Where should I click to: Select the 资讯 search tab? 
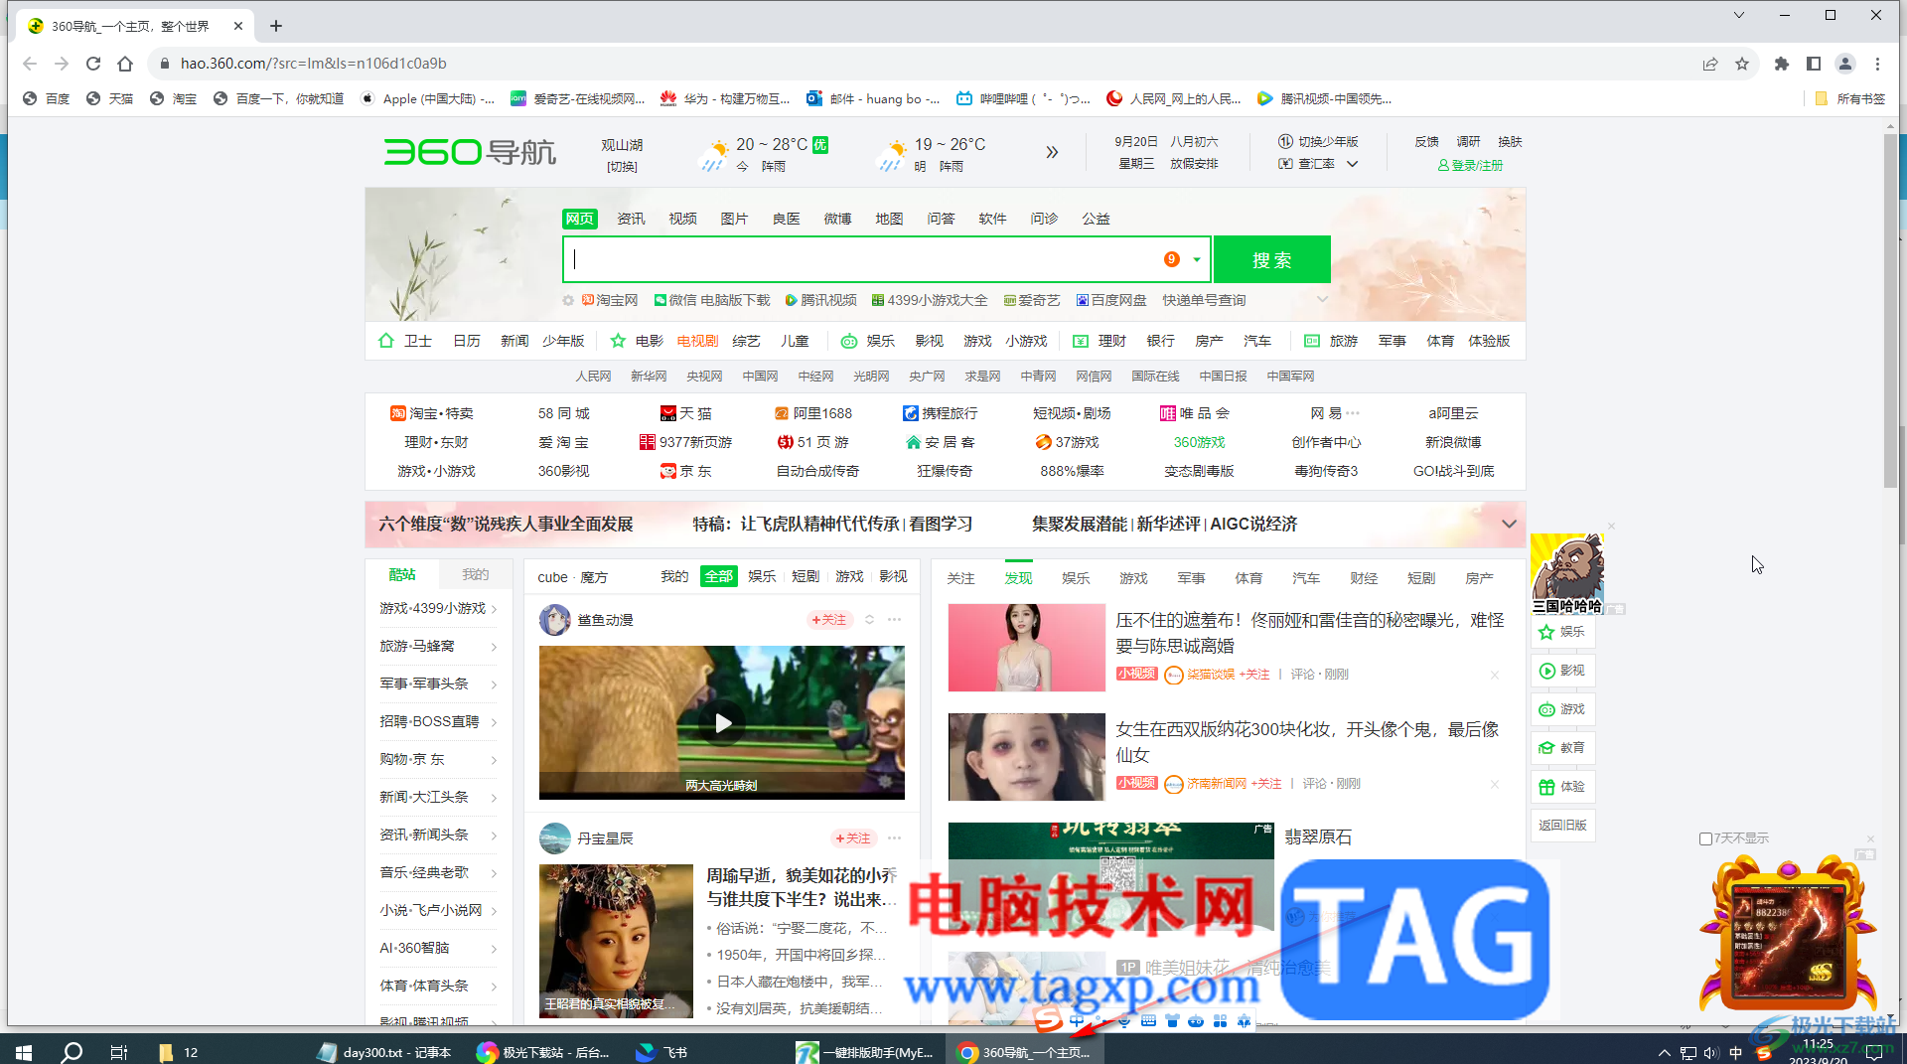tap(631, 219)
